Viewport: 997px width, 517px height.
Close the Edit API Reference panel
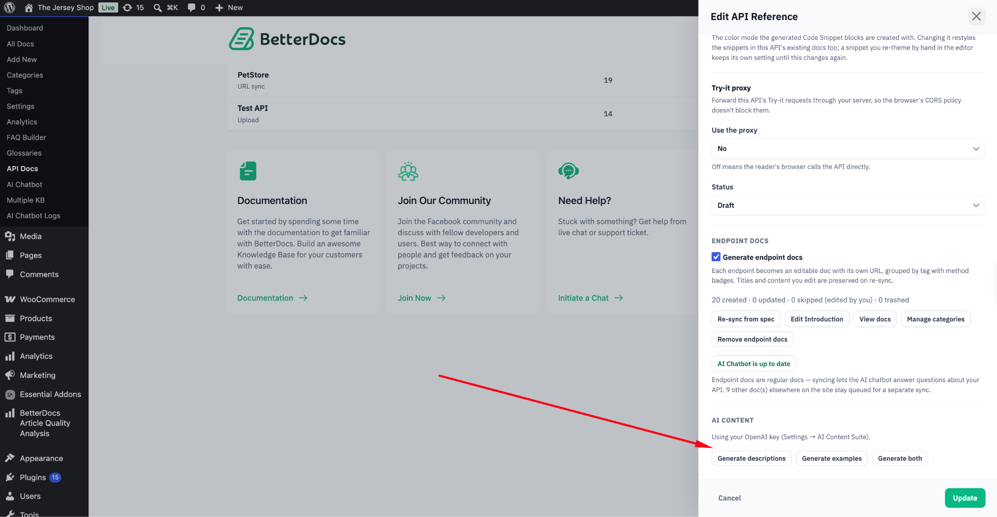(977, 17)
